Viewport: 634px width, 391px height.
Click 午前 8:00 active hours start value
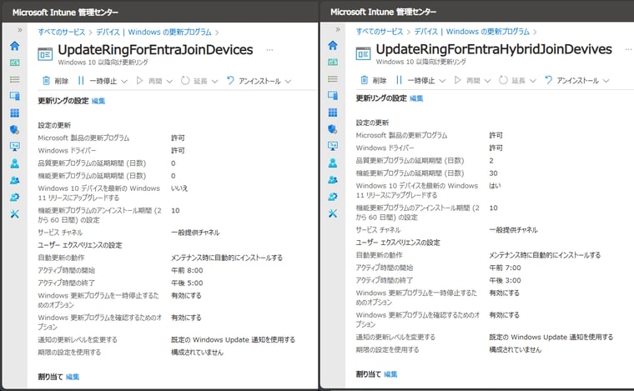pos(187,270)
